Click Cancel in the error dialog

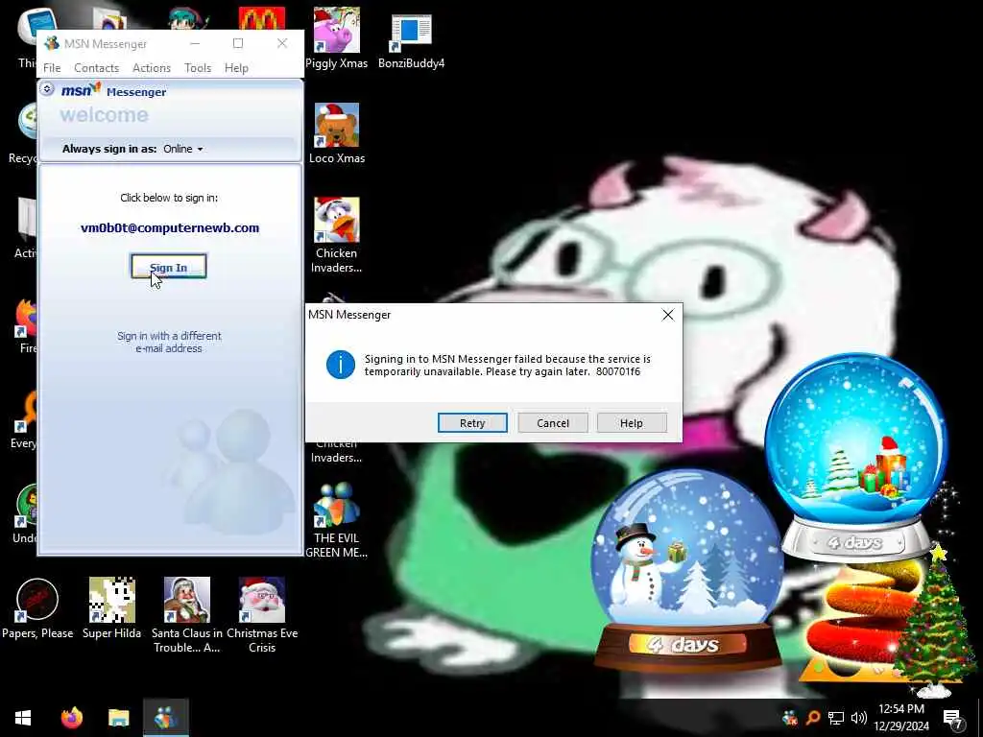[552, 423]
